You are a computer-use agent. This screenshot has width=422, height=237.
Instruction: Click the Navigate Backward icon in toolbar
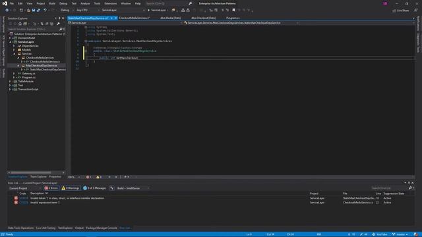7,11
